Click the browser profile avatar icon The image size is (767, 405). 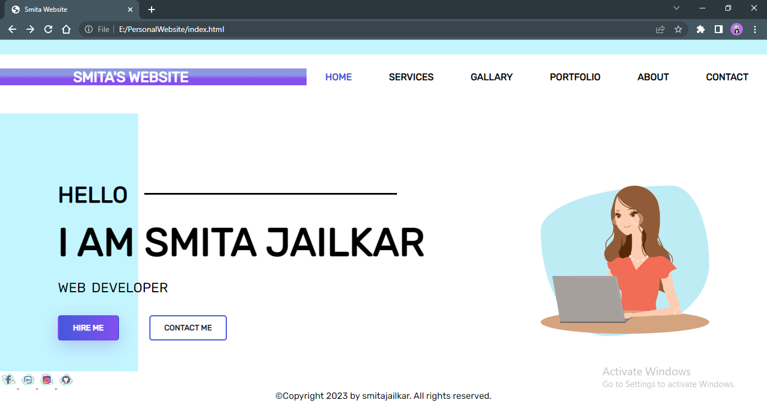coord(736,29)
